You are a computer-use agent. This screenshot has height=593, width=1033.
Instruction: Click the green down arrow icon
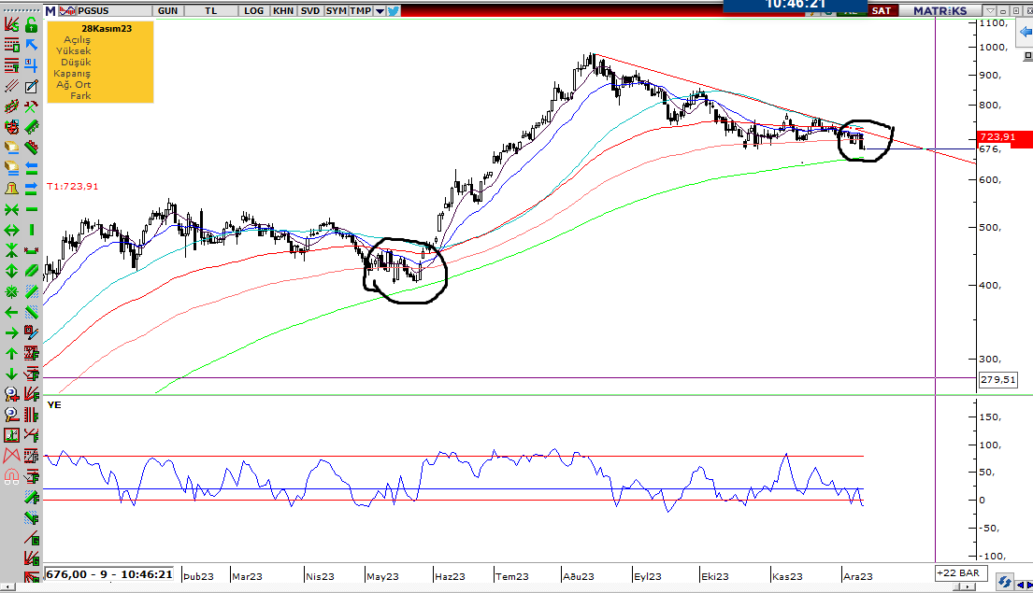[x=11, y=374]
